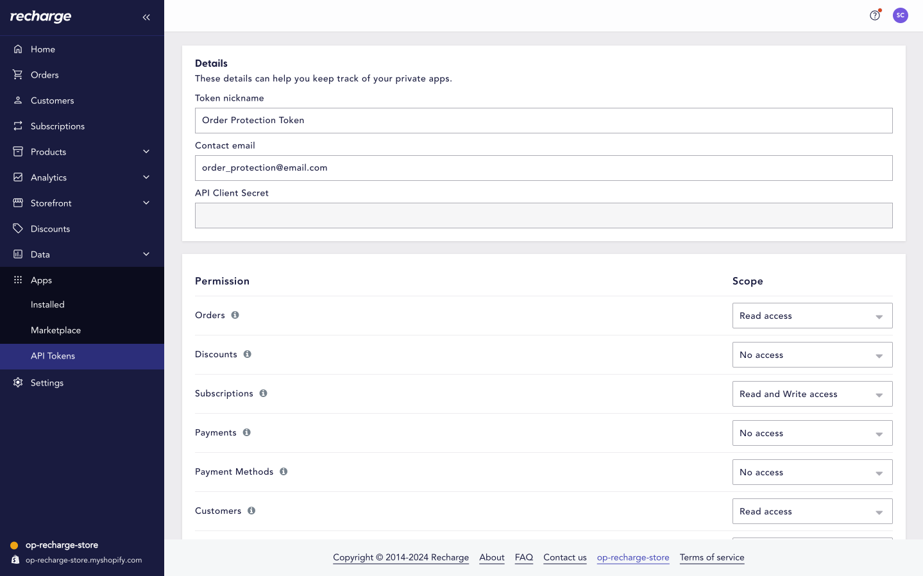Show info tooltip next to Payments permission

click(x=246, y=432)
